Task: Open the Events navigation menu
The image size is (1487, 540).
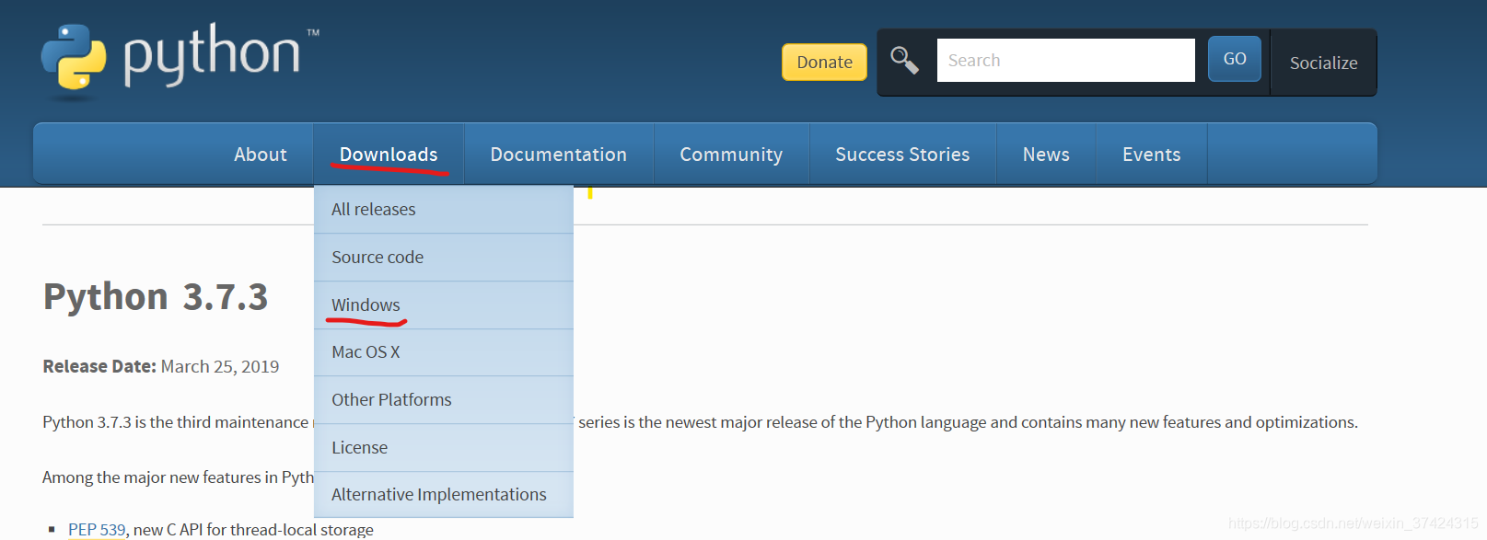Action: click(x=1151, y=155)
